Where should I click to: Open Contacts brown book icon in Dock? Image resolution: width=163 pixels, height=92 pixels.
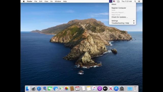[x=72, y=89]
